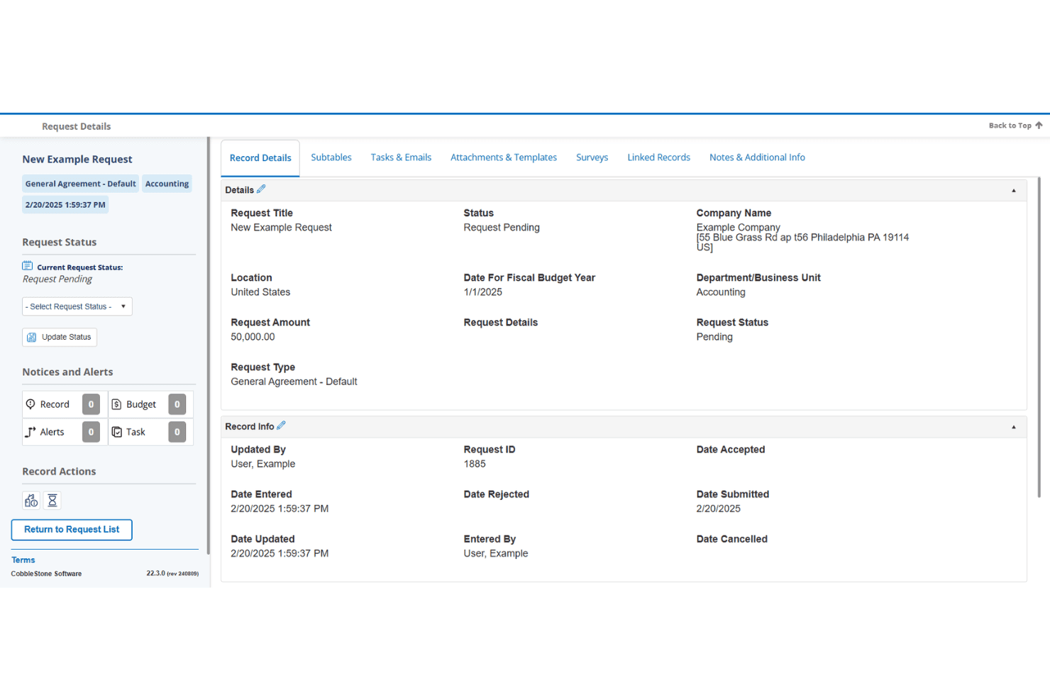Click the sidebar vertical scrollbar
Screen dimensions: 1050x700
pos(209,345)
